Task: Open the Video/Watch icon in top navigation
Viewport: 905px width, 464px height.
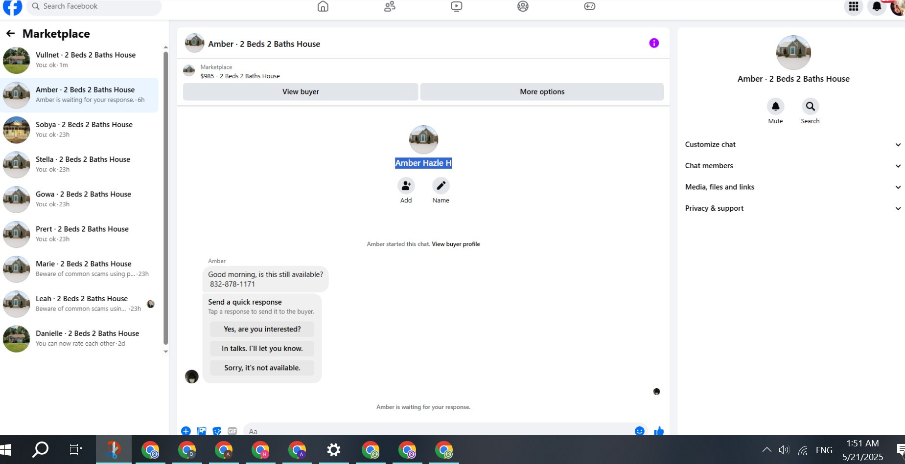Action: 457,6
